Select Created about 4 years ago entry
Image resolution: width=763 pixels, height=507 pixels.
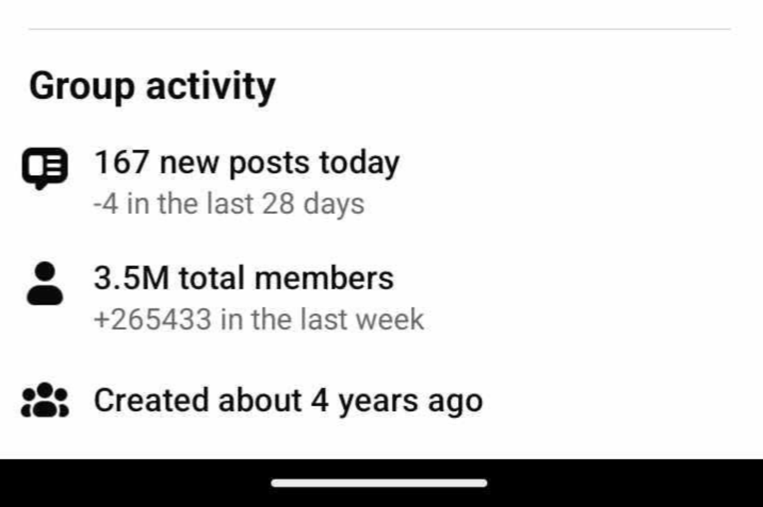(288, 401)
